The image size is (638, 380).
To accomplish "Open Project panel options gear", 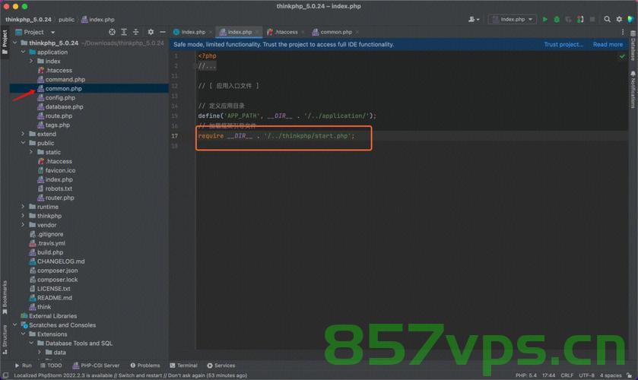I will pos(151,32).
